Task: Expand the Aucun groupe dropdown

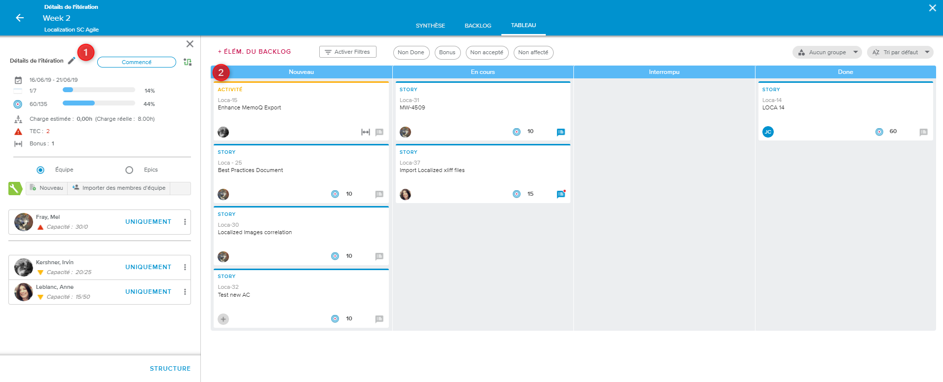Action: (827, 52)
